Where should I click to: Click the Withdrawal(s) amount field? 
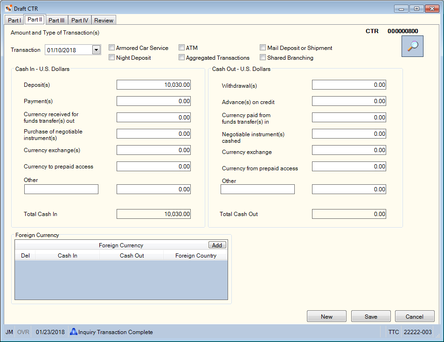(x=349, y=85)
